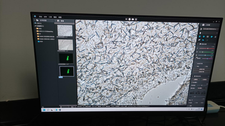Click the stacked-lines tool icon in toolbox
Screen dimensions: 225x126
coord(207,37)
